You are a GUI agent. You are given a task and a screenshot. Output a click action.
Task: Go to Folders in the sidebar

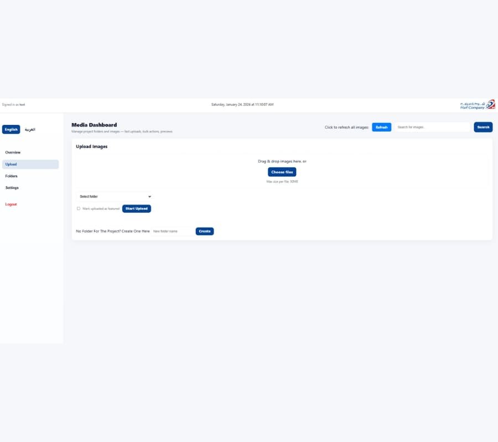pyautogui.click(x=12, y=176)
